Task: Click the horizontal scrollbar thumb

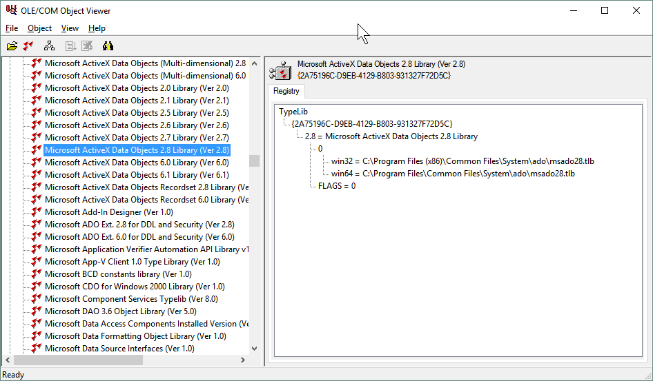Action: pos(78,360)
